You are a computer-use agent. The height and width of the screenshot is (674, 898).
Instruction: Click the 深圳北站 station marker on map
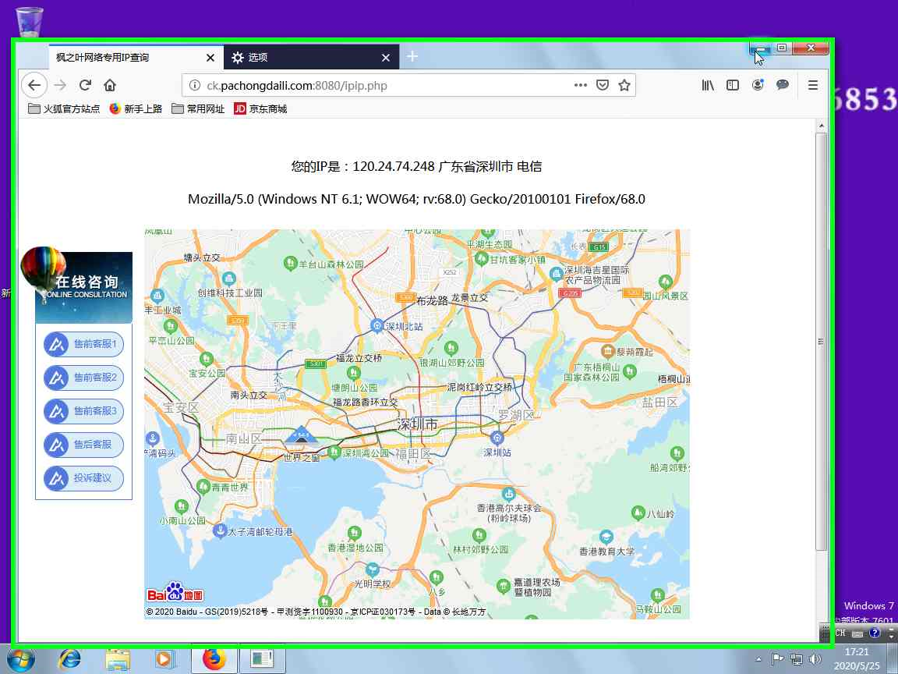[377, 326]
